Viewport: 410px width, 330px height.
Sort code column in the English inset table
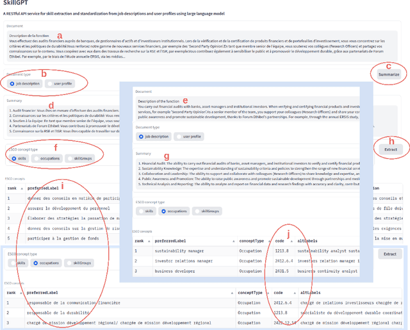[291, 241]
